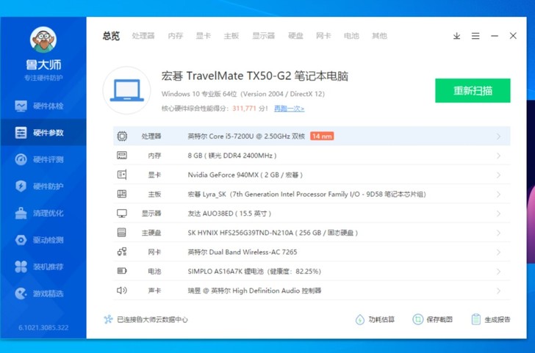The image size is (535, 353).
Task: Click the network card icon
Action: pos(122,252)
